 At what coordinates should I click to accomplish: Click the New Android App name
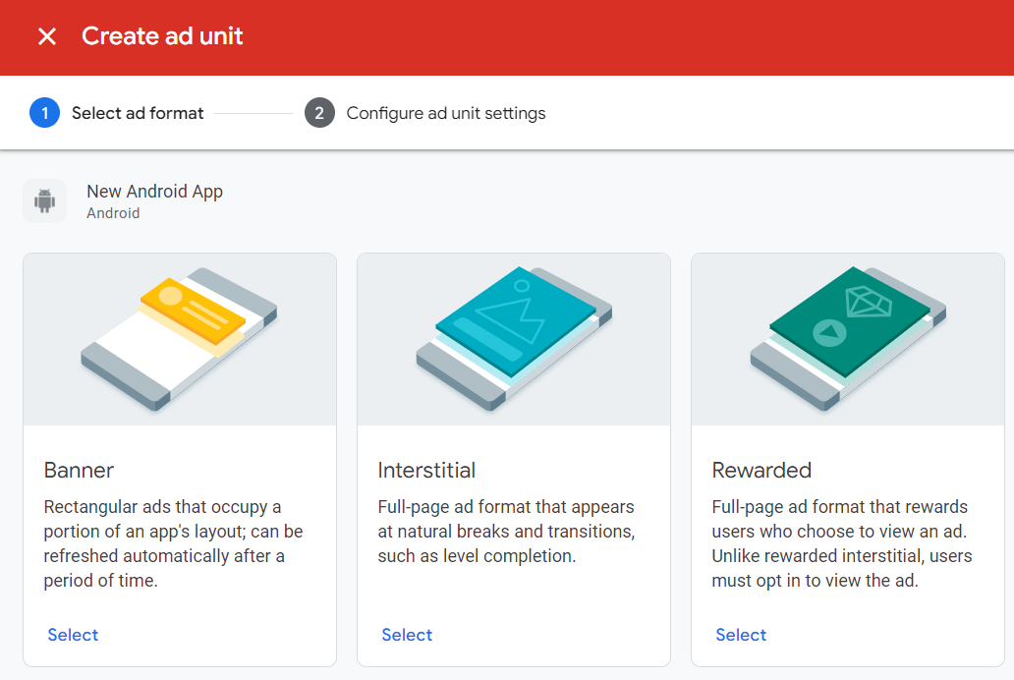click(154, 192)
